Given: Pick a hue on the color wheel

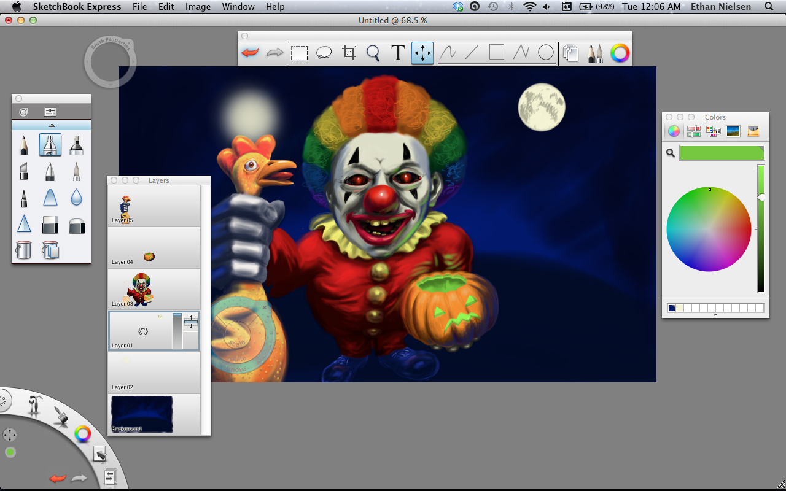Looking at the screenshot, I should click(x=709, y=230).
